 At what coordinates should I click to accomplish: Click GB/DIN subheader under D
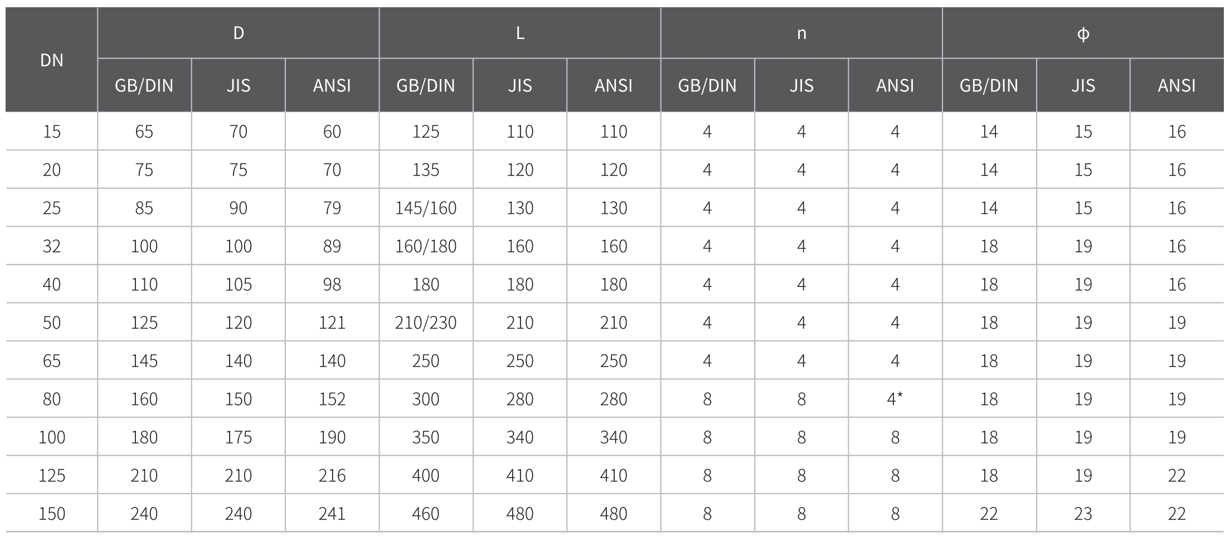click(144, 85)
